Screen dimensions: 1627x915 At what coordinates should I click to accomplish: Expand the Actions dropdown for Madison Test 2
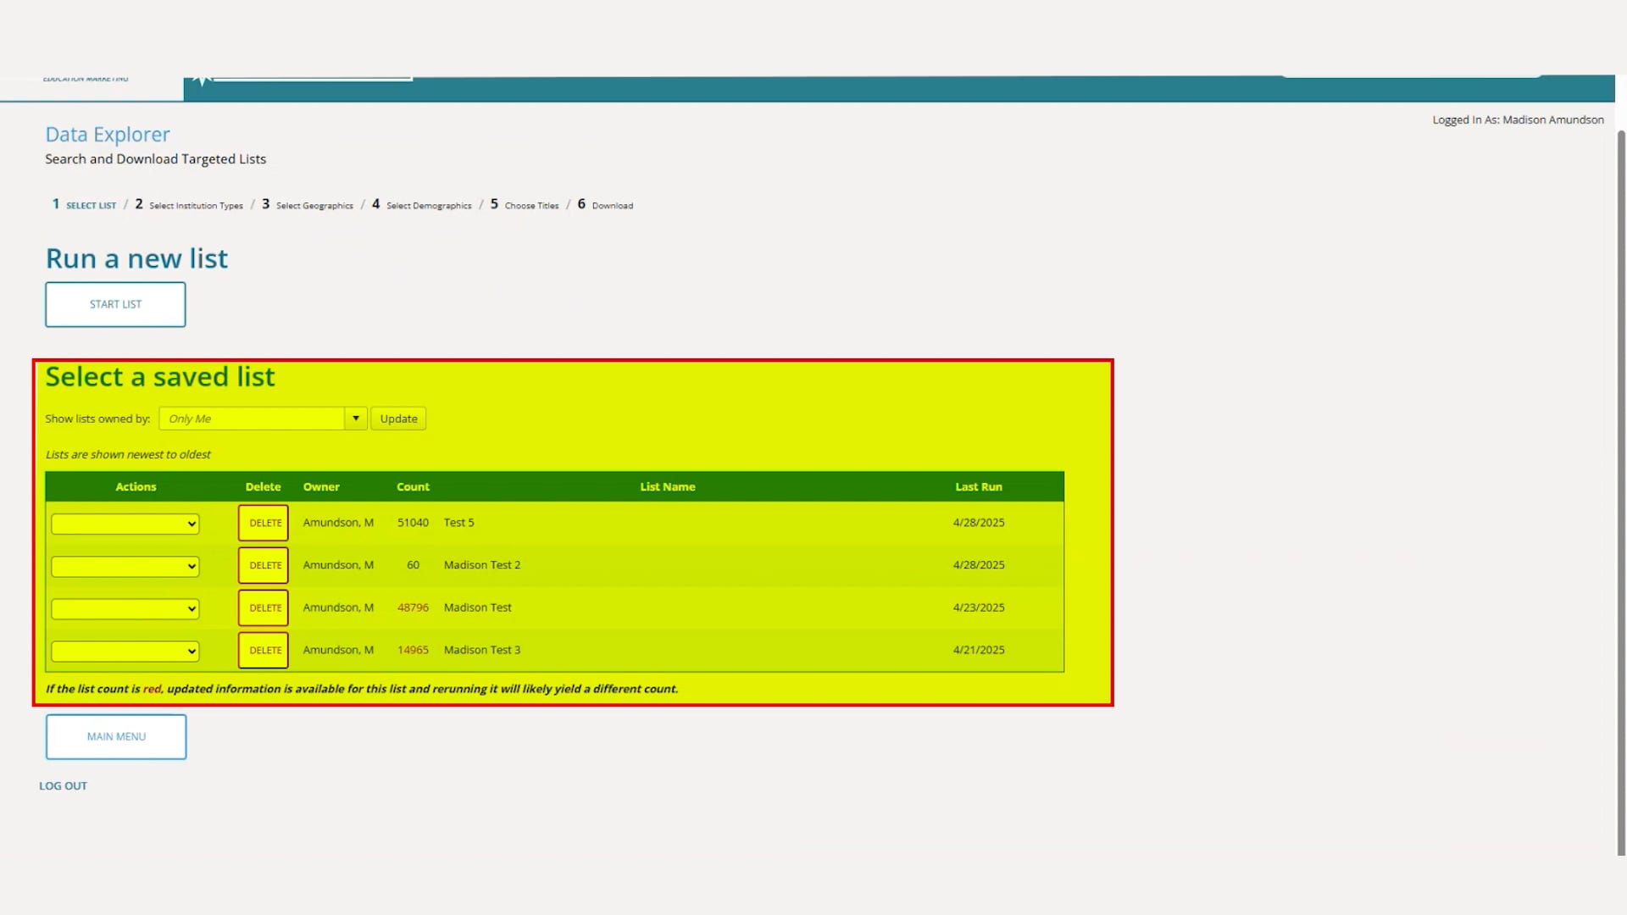coord(125,566)
